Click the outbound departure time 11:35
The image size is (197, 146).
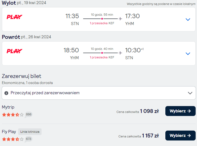click(x=72, y=16)
